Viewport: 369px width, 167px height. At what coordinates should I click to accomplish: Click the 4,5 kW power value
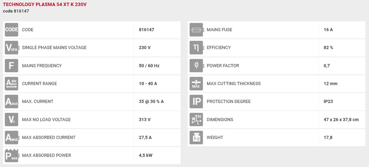pyautogui.click(x=146, y=155)
